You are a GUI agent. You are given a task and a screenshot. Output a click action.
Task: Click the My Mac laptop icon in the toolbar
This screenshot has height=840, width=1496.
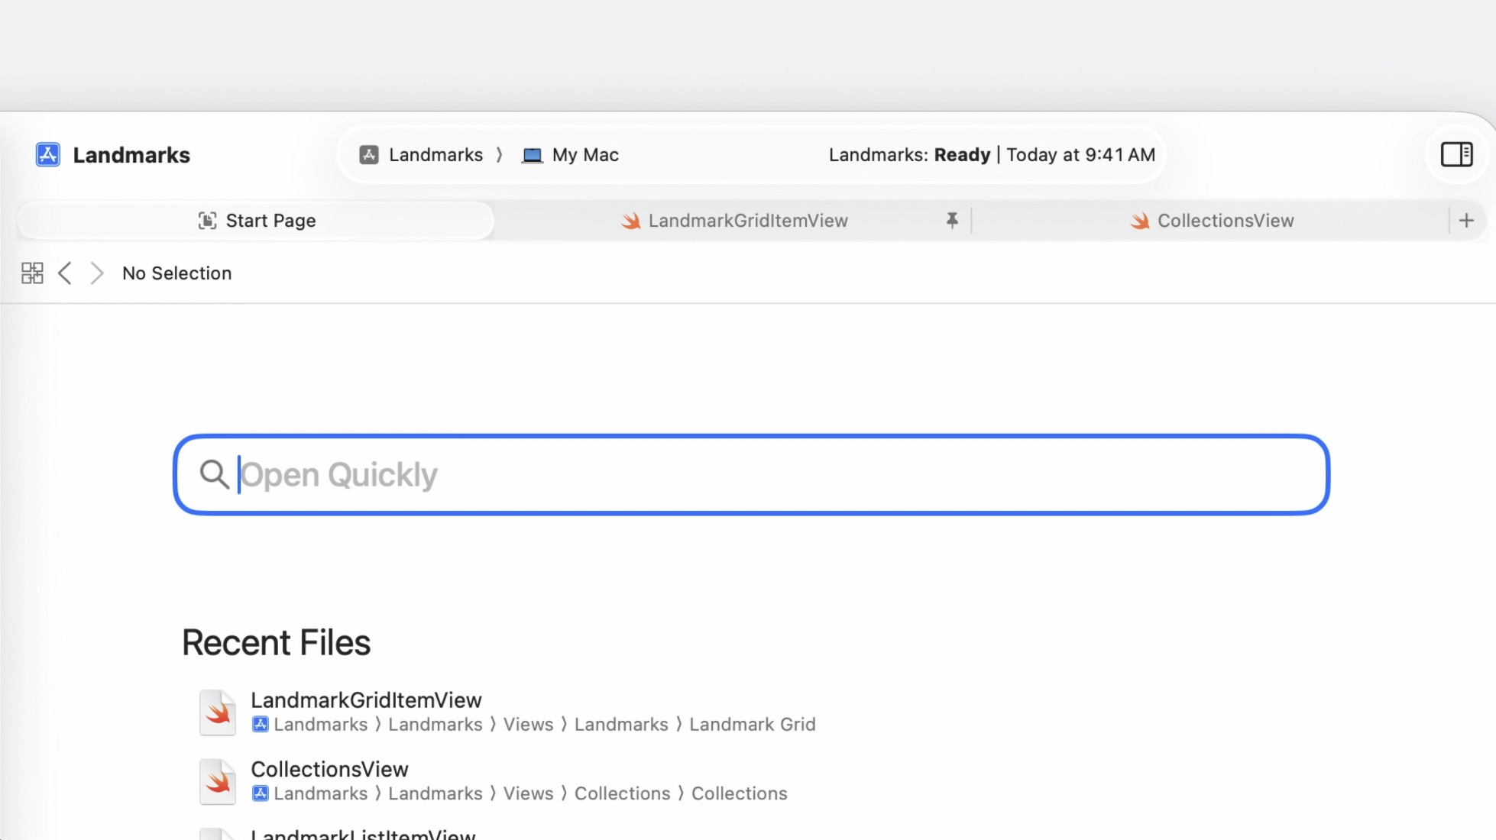point(533,154)
